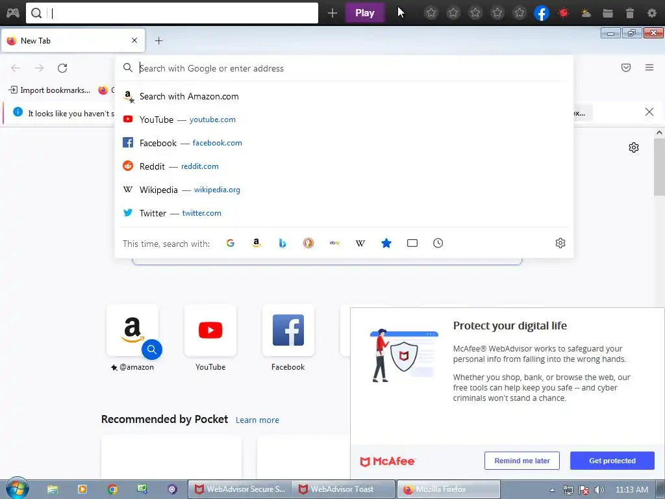
Task: Select the Facebook facebook.com suggestion
Action: [x=344, y=143]
